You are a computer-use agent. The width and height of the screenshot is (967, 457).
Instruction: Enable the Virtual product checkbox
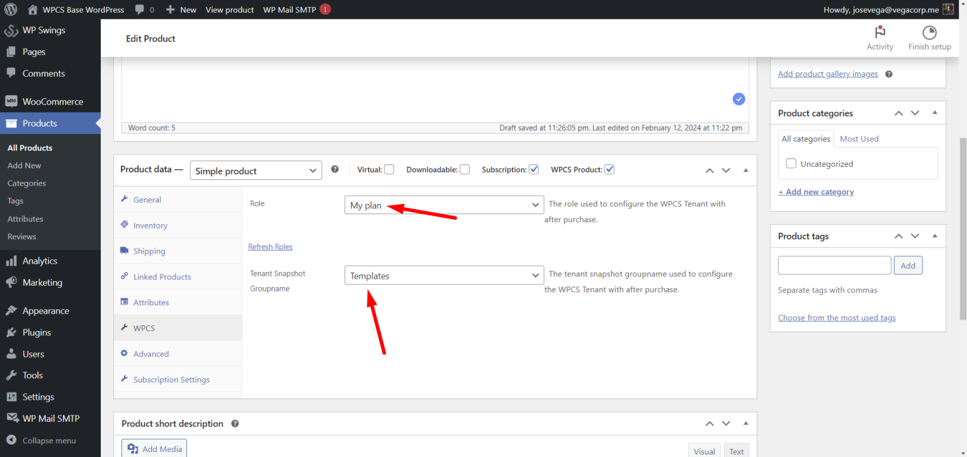[x=389, y=169]
